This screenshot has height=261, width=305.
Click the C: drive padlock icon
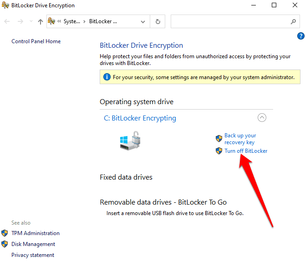[x=130, y=141]
